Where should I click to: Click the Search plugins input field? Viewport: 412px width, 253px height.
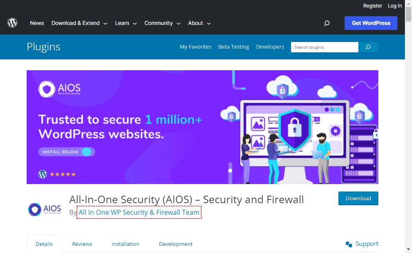click(x=324, y=47)
